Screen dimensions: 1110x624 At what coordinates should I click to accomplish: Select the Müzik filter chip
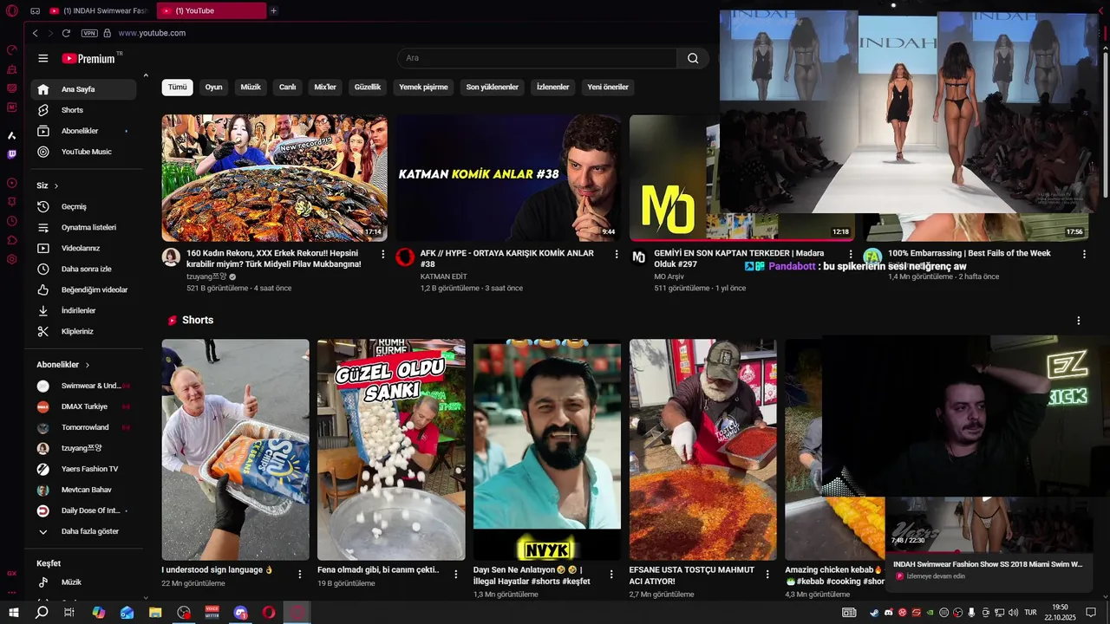(251, 88)
